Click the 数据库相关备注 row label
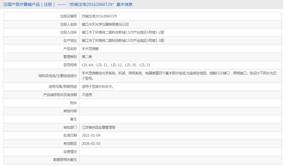283x166 pixels. [x=65, y=160]
